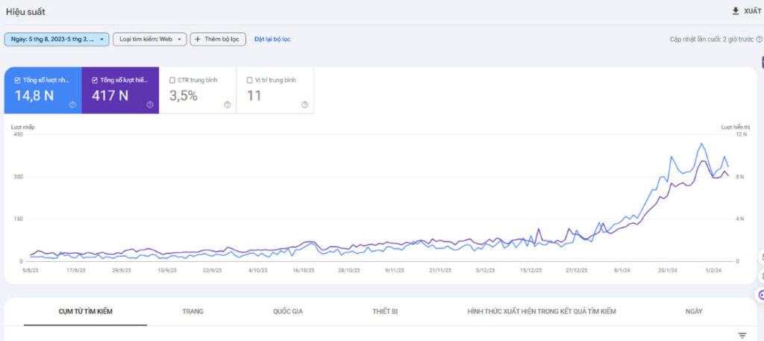This screenshot has width=764, height=341.
Task: Click help icon on 'CTR trung bình' card
Action: pyautogui.click(x=227, y=104)
